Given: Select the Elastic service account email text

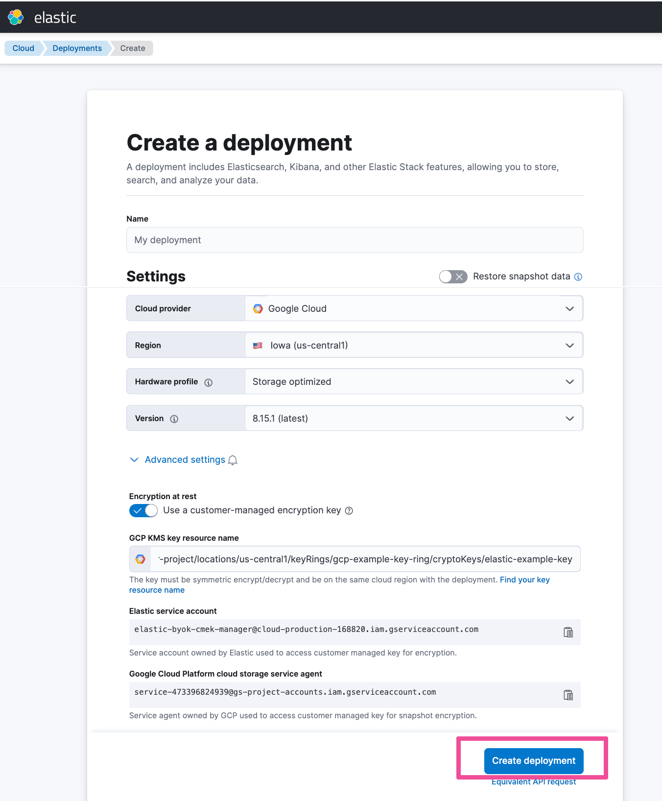Looking at the screenshot, I should coord(307,630).
